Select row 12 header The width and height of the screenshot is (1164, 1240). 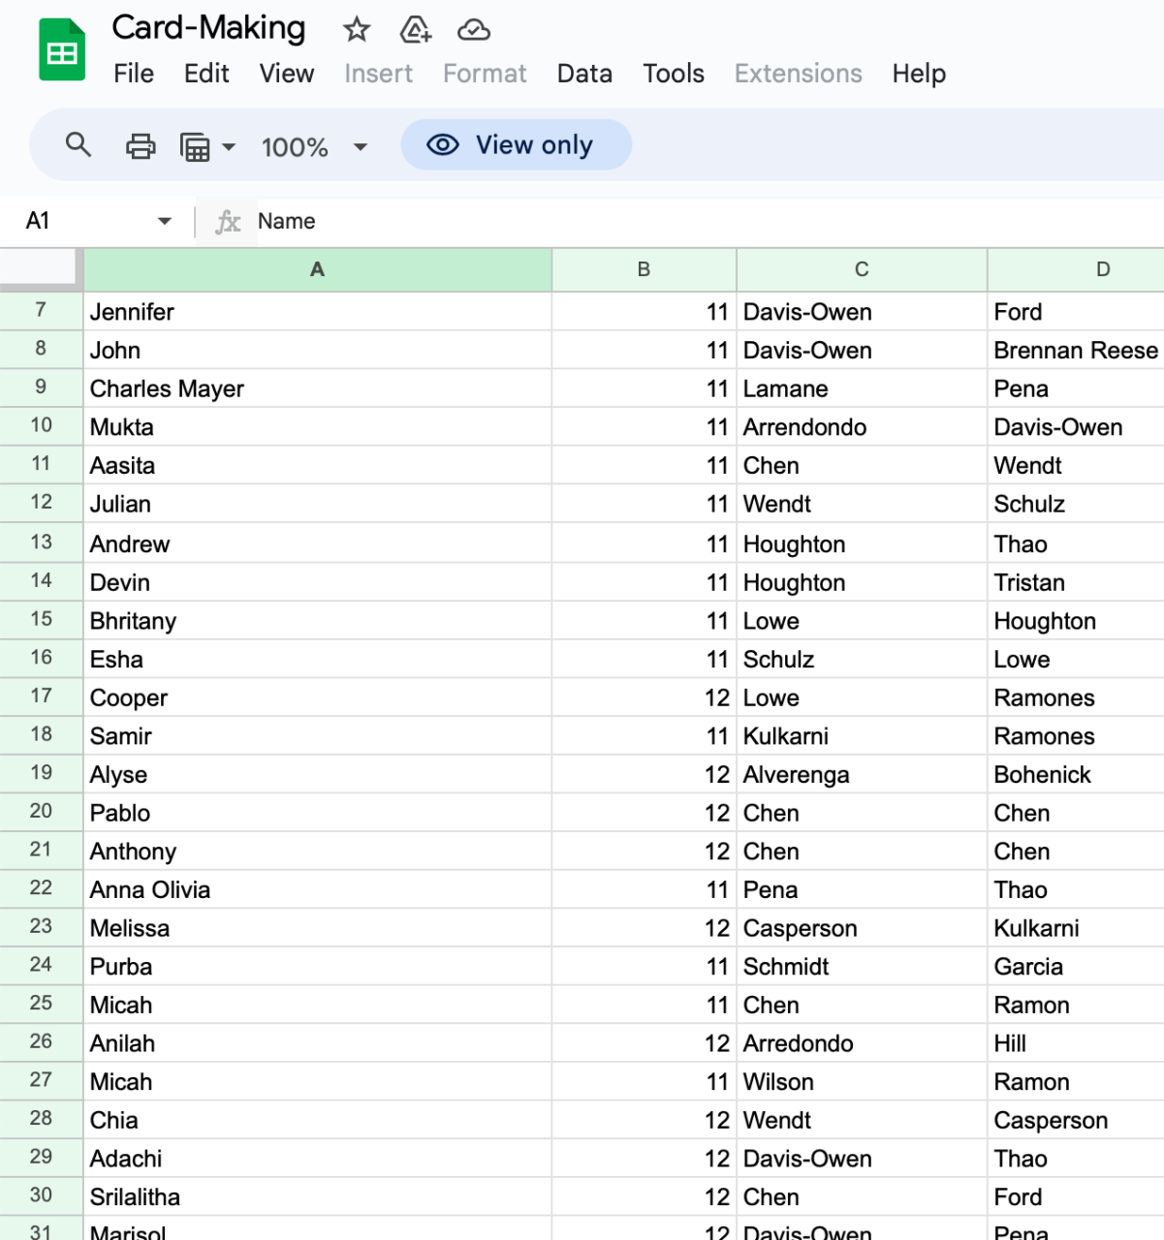click(41, 503)
